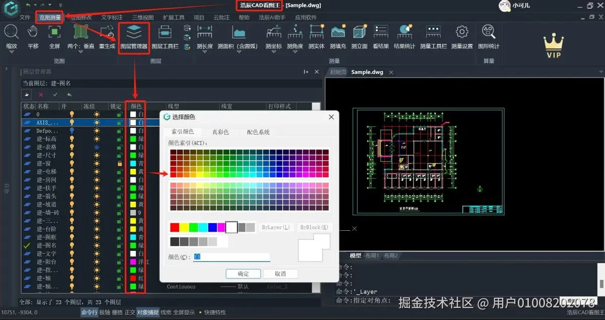Expand dropdown arrow under 测长度

(205, 52)
